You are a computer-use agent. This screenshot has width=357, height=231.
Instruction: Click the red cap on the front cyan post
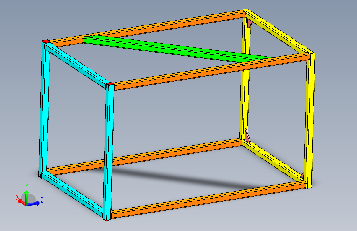[110, 84]
